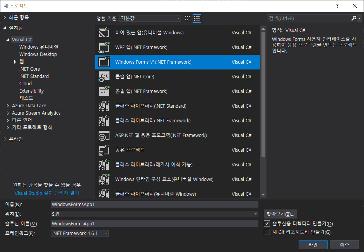Select Windows 유니버설 category
Image resolution: width=364 pixels, height=252 pixels.
click(39, 47)
